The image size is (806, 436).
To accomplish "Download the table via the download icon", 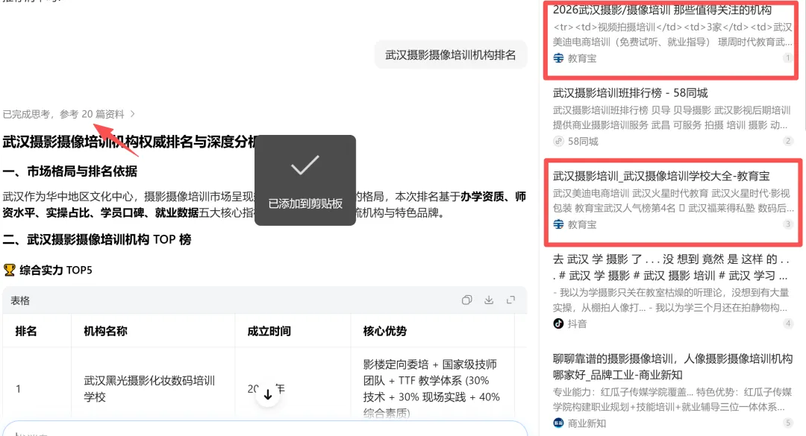I will coord(489,300).
